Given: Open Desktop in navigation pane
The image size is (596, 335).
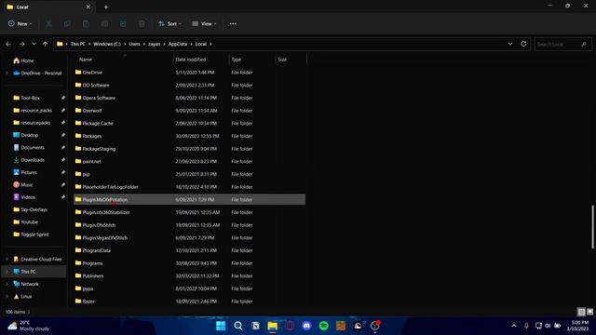Looking at the screenshot, I should tap(25, 135).
